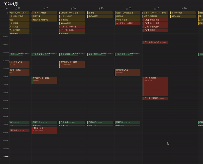The width and height of the screenshot is (203, 164).
Task: Open the CプロジェクトMTG event
Action: point(72,64)
